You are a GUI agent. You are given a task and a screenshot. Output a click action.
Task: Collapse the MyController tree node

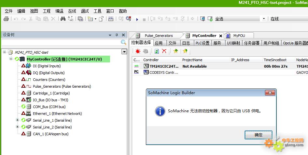coord(11,59)
